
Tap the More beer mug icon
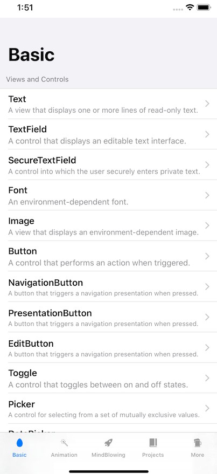tap(198, 443)
